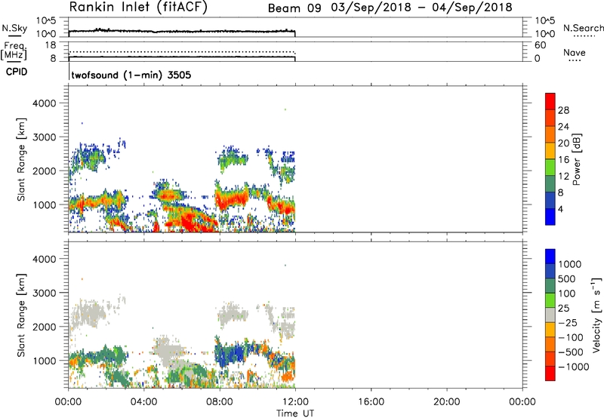Pick the yellow 16-20 dB power colorbar segment

[x=550, y=151]
